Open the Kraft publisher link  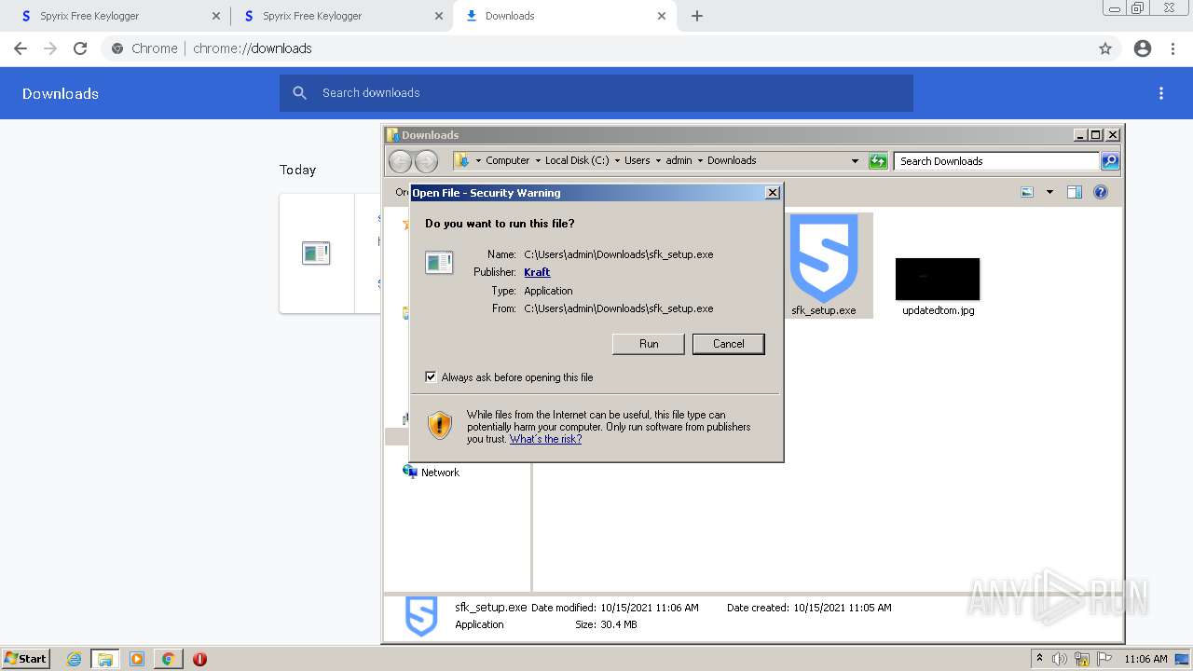click(537, 272)
